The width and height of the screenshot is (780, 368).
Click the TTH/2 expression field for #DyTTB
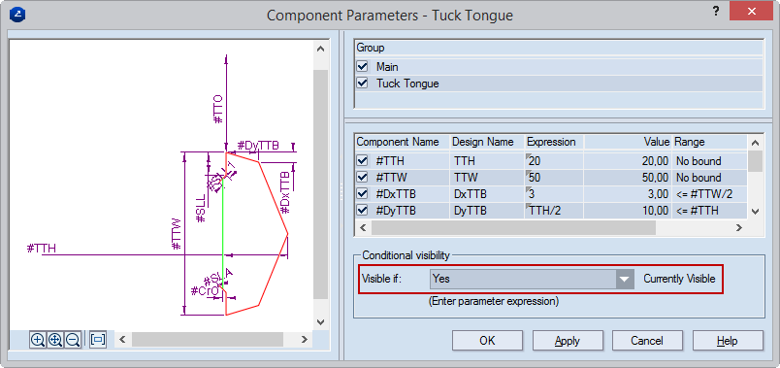click(554, 211)
